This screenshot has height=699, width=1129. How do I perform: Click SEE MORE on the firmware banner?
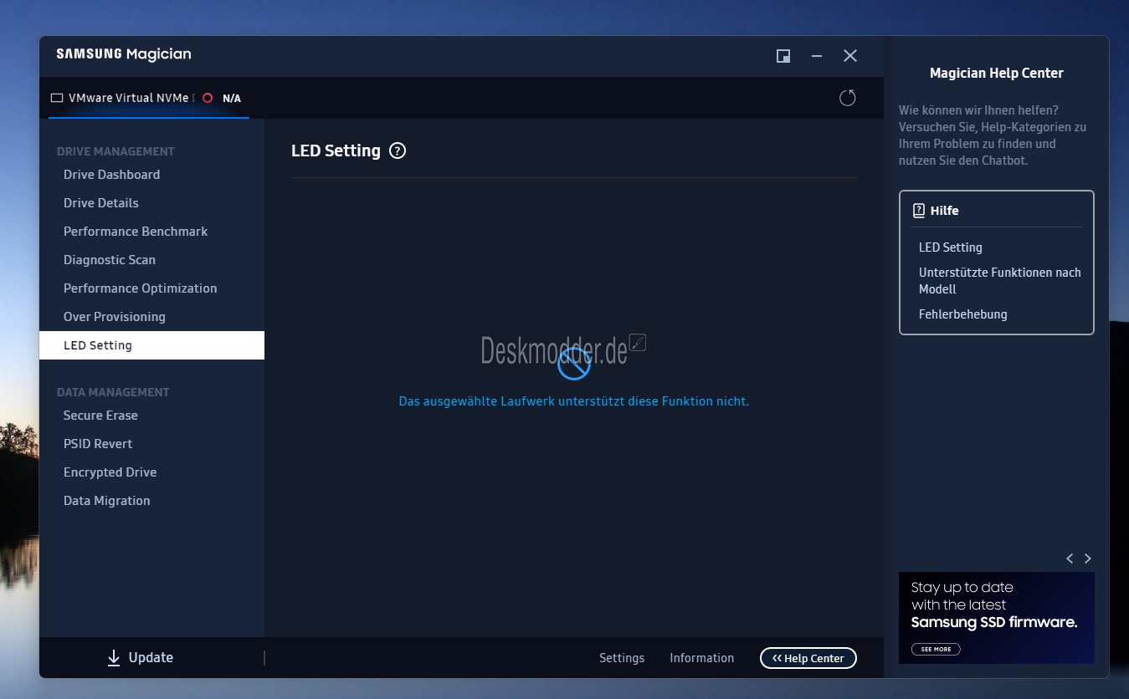pos(936,649)
